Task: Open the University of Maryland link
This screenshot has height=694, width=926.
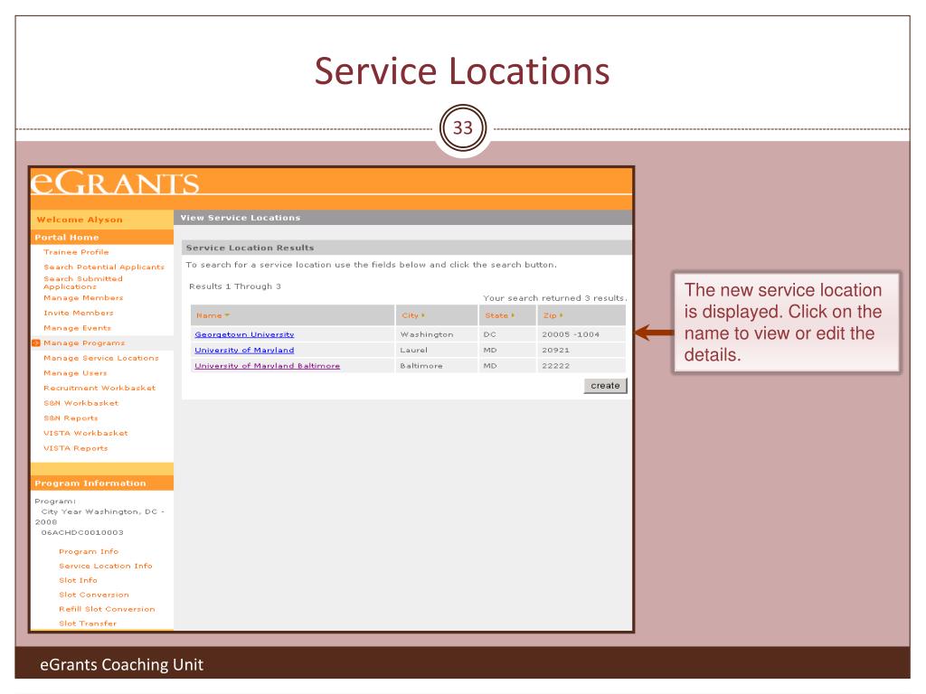Action: tap(244, 350)
